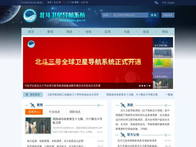Click the satellite icon beside 系统 heading
The width and height of the screenshot is (196, 147).
point(123,105)
